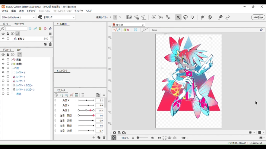Open background color dropdown at view bottom

point(264,132)
